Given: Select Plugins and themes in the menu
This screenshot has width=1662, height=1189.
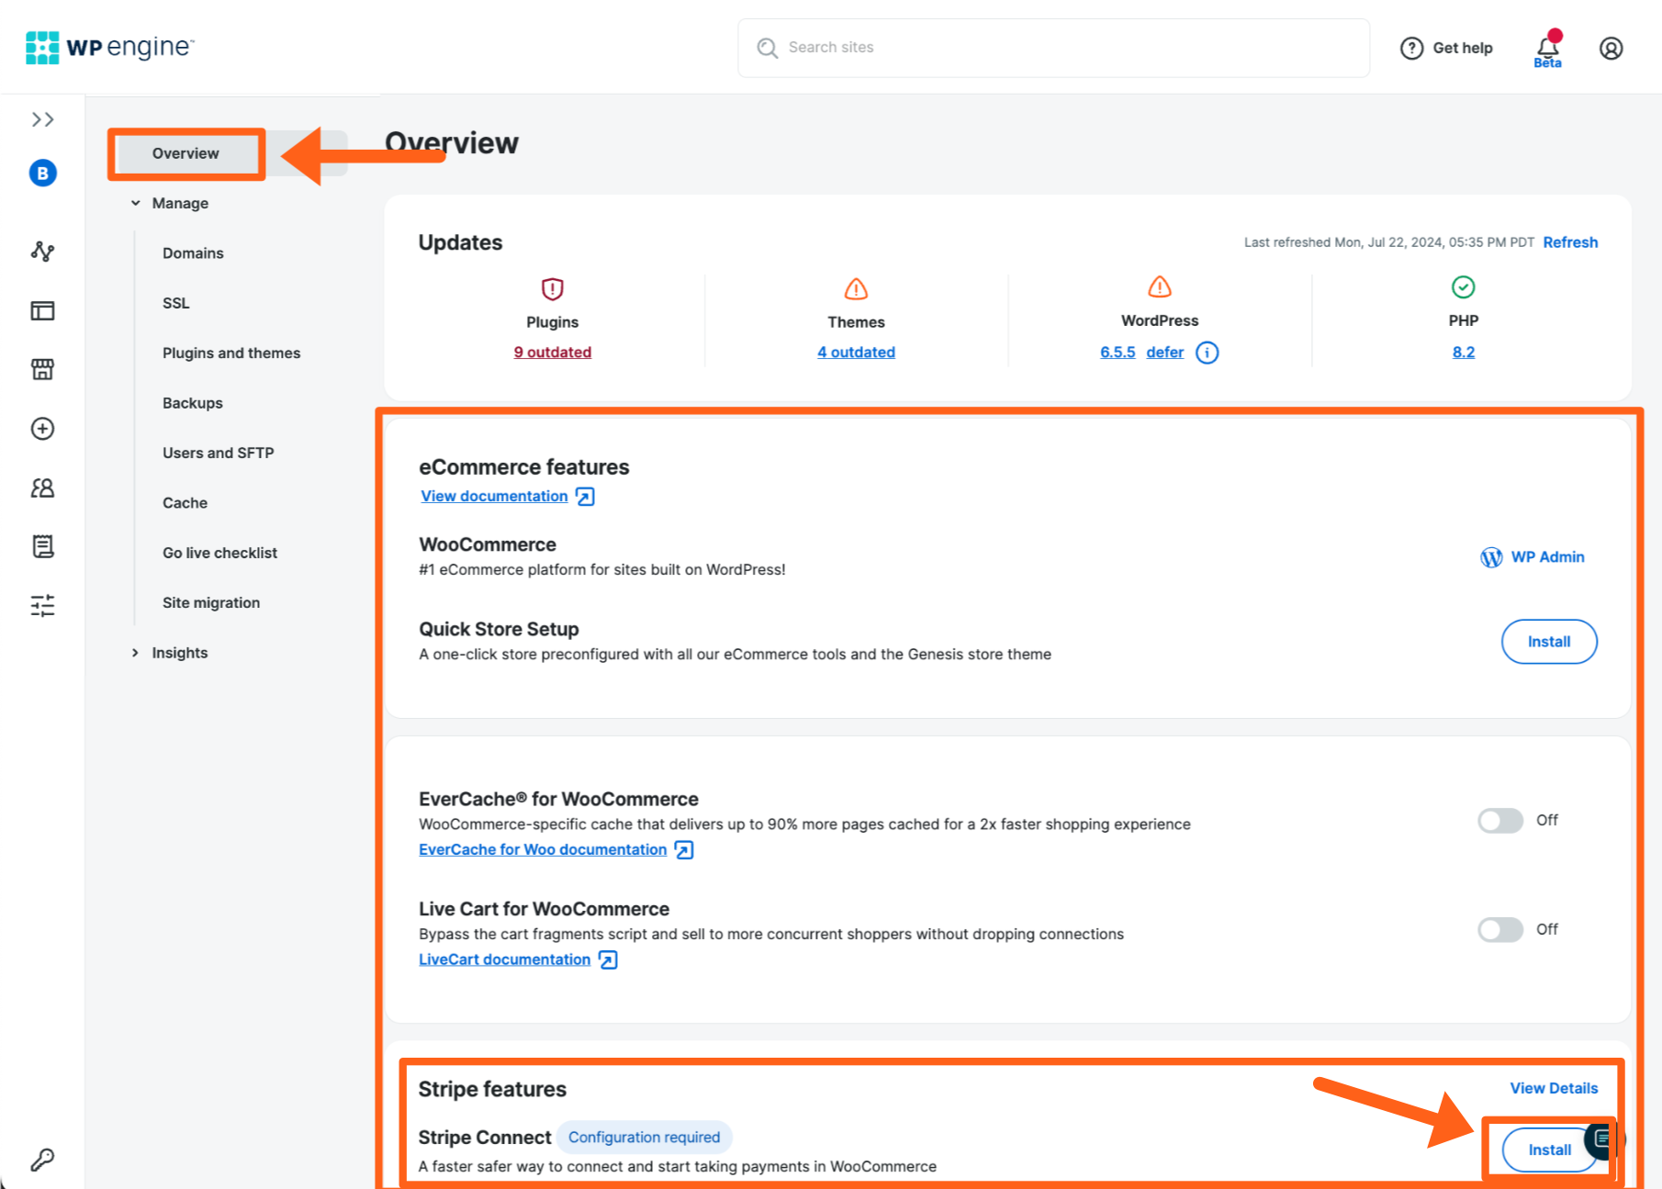Looking at the screenshot, I should coord(230,353).
